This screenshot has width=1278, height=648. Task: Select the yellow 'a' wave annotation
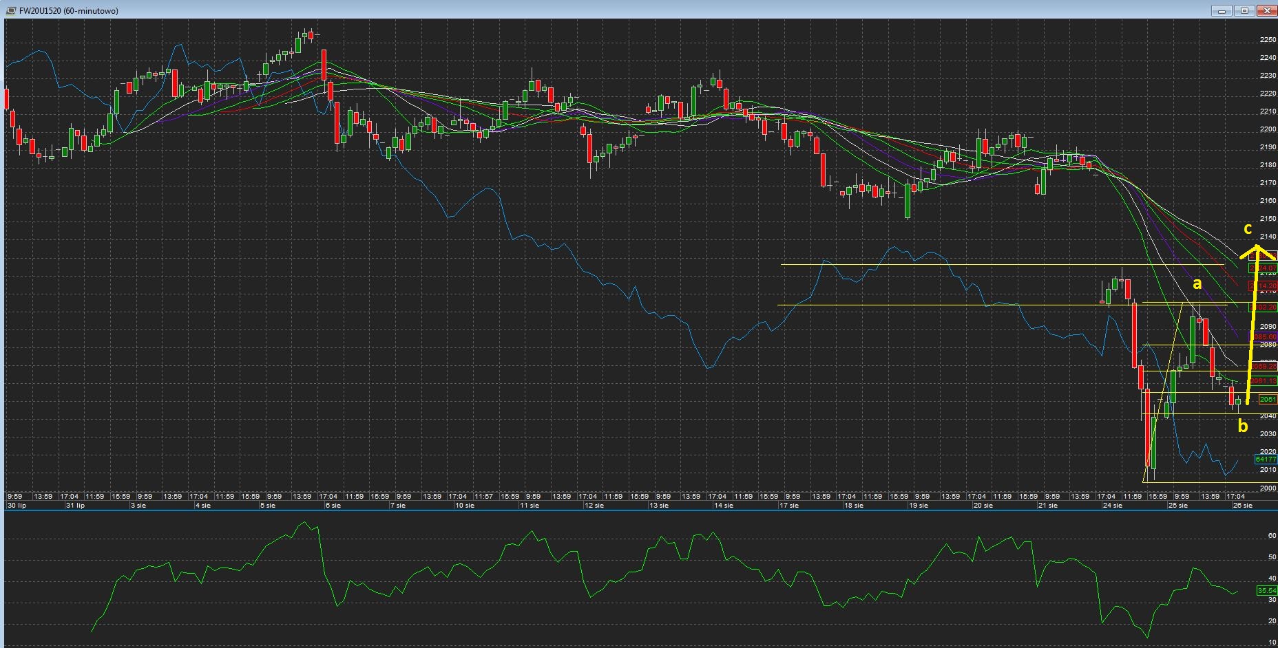point(1197,283)
